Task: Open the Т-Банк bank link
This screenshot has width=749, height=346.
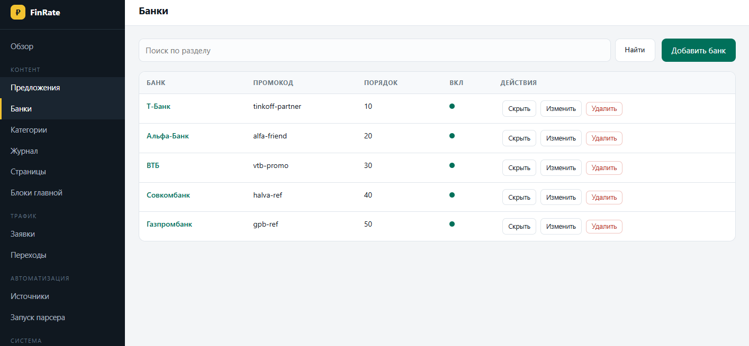Action: coord(158,106)
